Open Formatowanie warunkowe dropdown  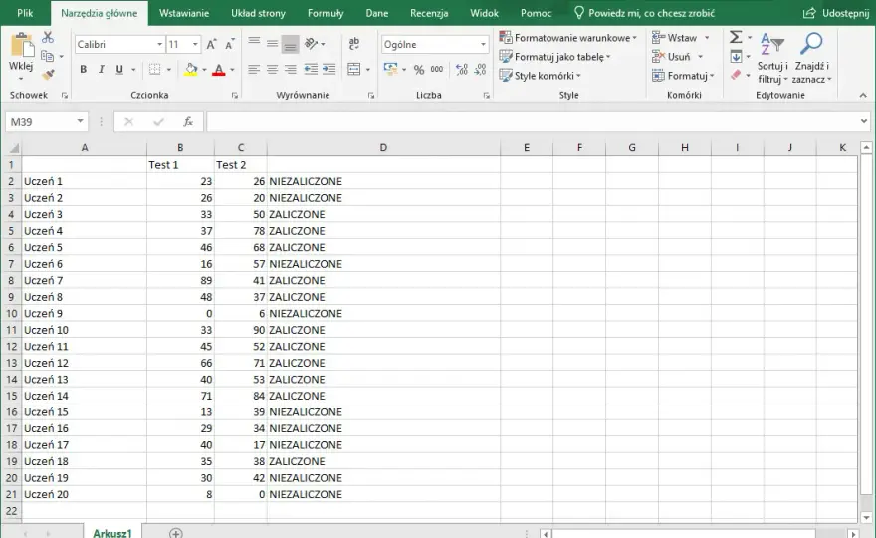[568, 38]
